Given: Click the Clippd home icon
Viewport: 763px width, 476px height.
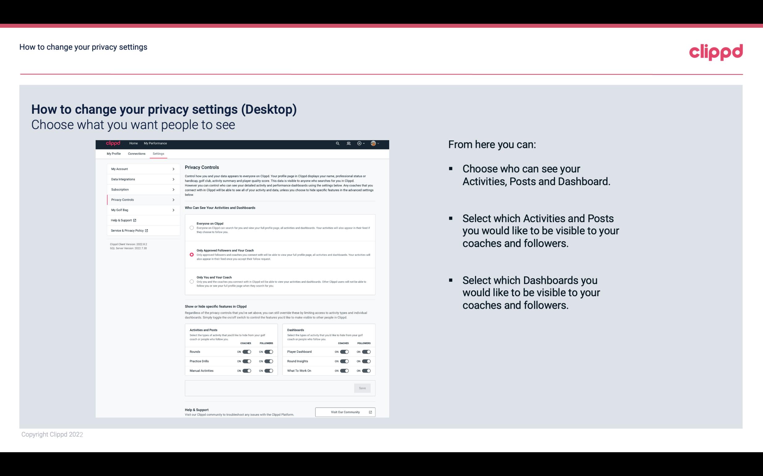Looking at the screenshot, I should tap(112, 143).
